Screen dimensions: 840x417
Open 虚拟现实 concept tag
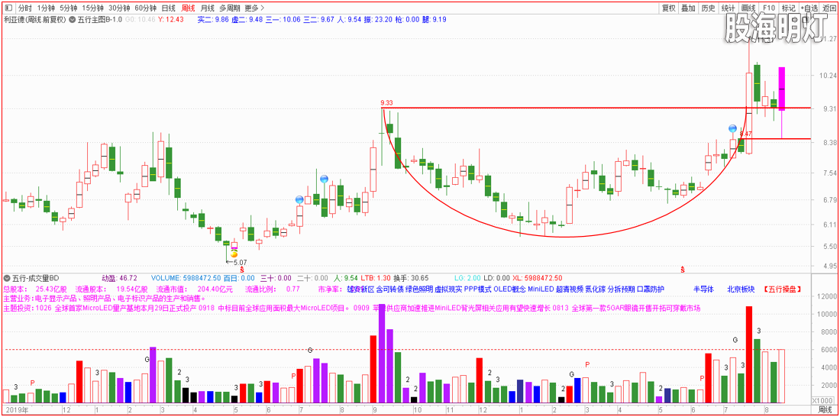(x=447, y=289)
